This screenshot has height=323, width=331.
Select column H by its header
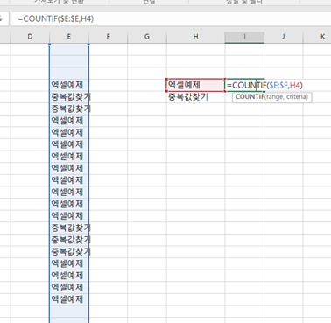(x=195, y=37)
